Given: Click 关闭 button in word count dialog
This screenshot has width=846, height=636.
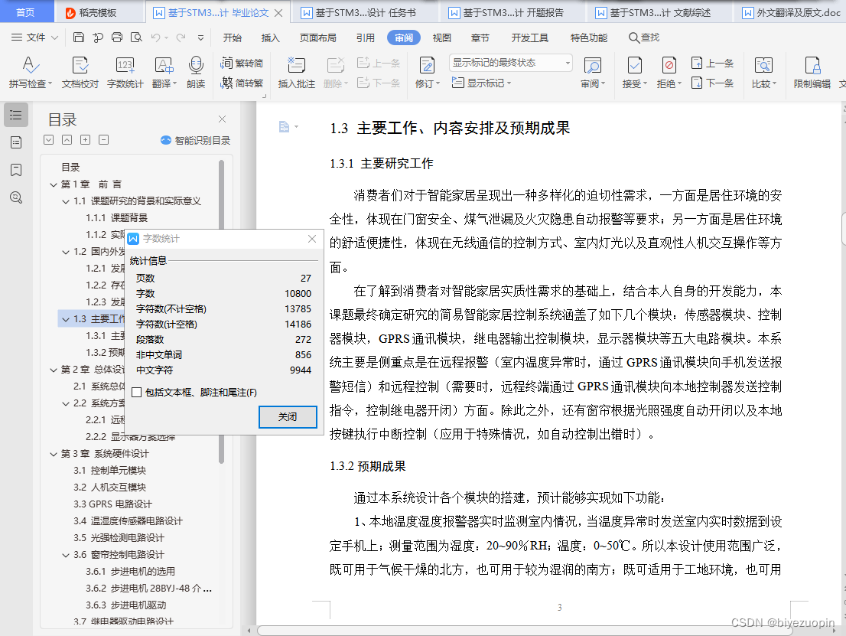Looking at the screenshot, I should [288, 417].
